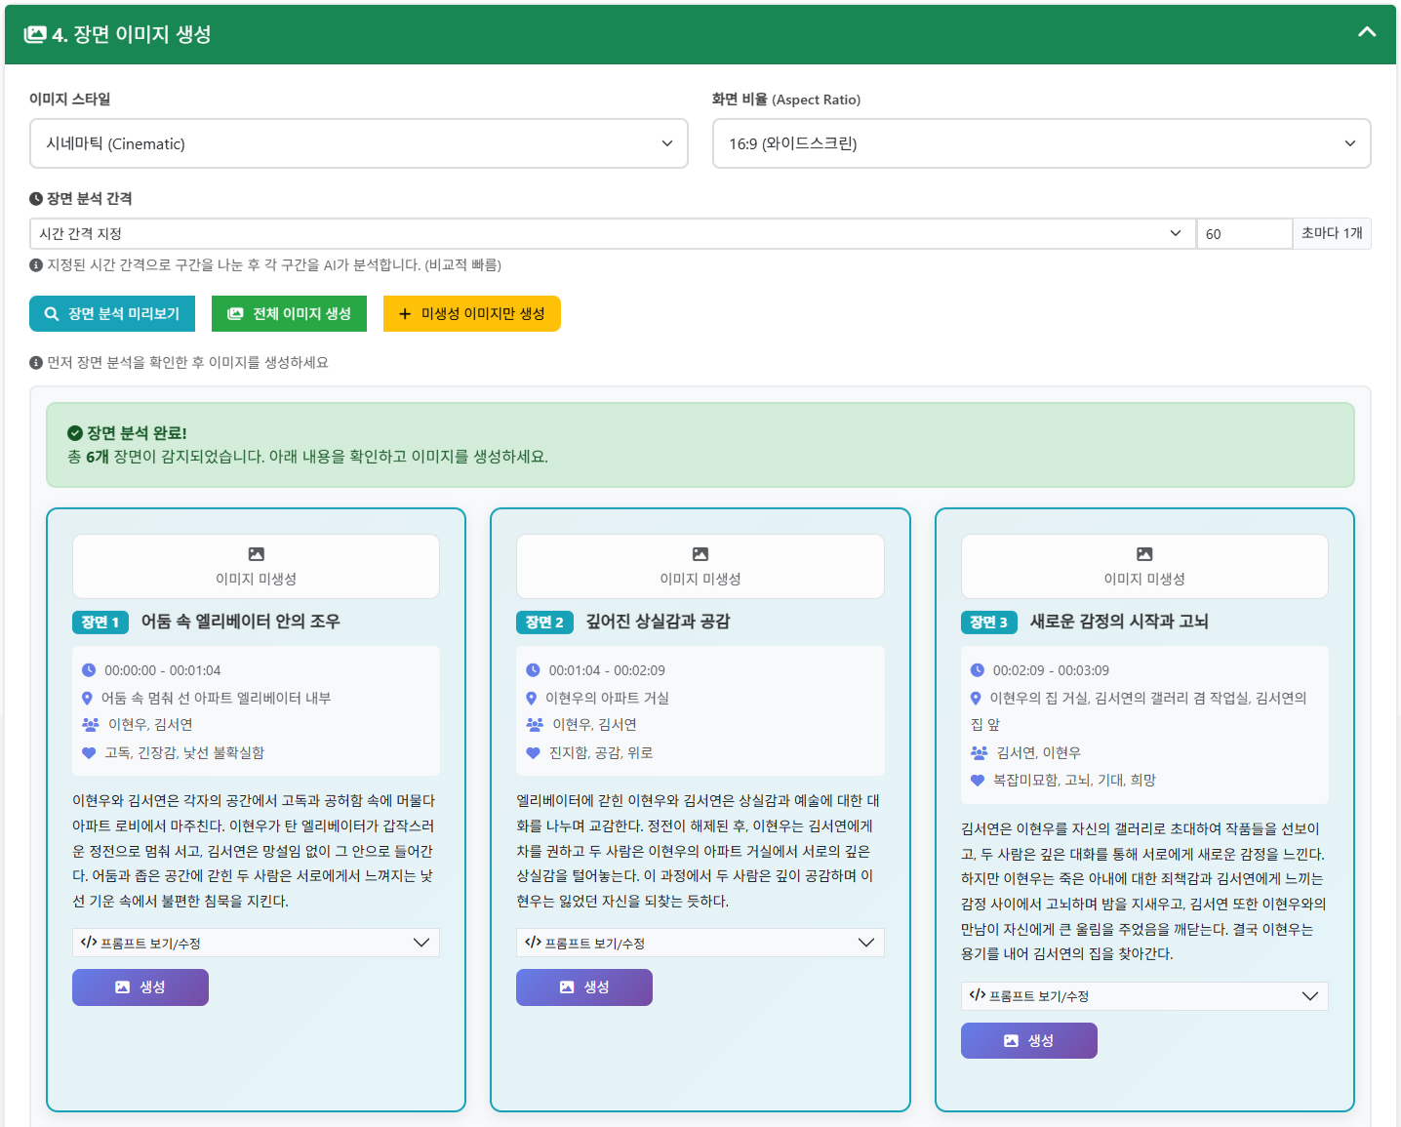Click the 생성 button in scene 2 card
Viewport: 1401px width, 1127px height.
584,987
